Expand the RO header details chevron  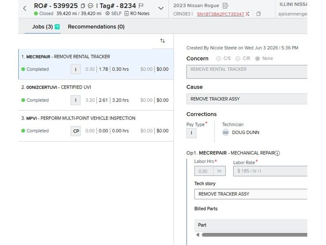point(161,8)
